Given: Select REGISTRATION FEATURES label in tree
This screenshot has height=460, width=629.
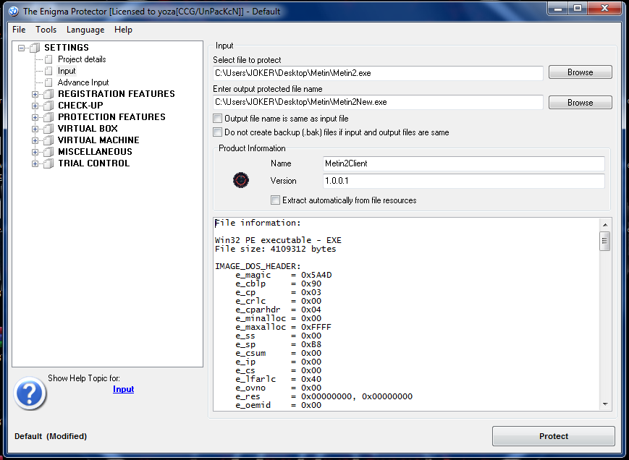Looking at the screenshot, I should point(117,94).
